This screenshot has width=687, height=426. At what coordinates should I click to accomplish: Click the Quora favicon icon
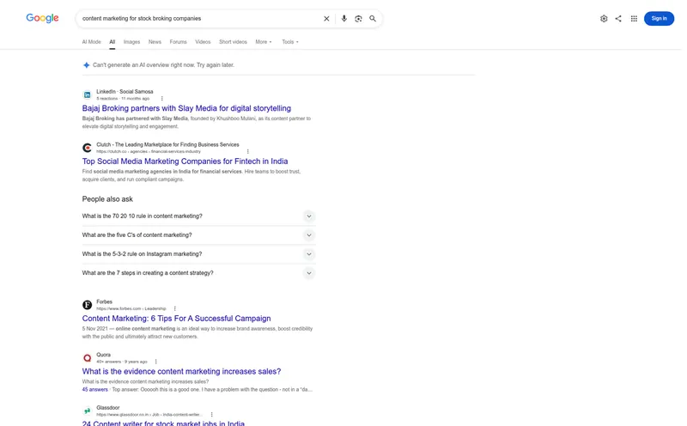pyautogui.click(x=88, y=357)
